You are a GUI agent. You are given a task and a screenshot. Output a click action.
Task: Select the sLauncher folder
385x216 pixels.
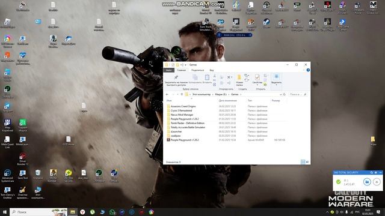[176, 131]
